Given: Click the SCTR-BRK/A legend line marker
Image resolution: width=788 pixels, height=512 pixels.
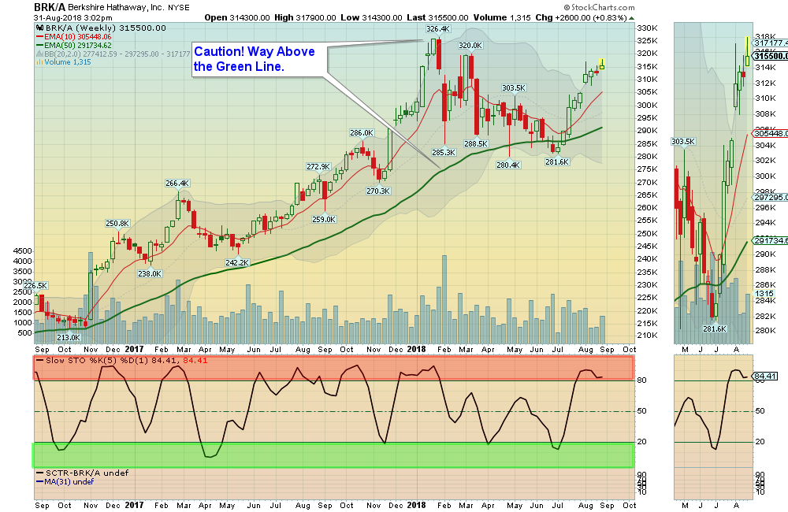Looking at the screenshot, I should (x=40, y=473).
